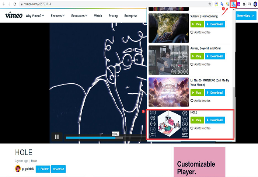Open the Extensions puzzle menu
The width and height of the screenshot is (258, 177).
pyautogui.click(x=244, y=4)
